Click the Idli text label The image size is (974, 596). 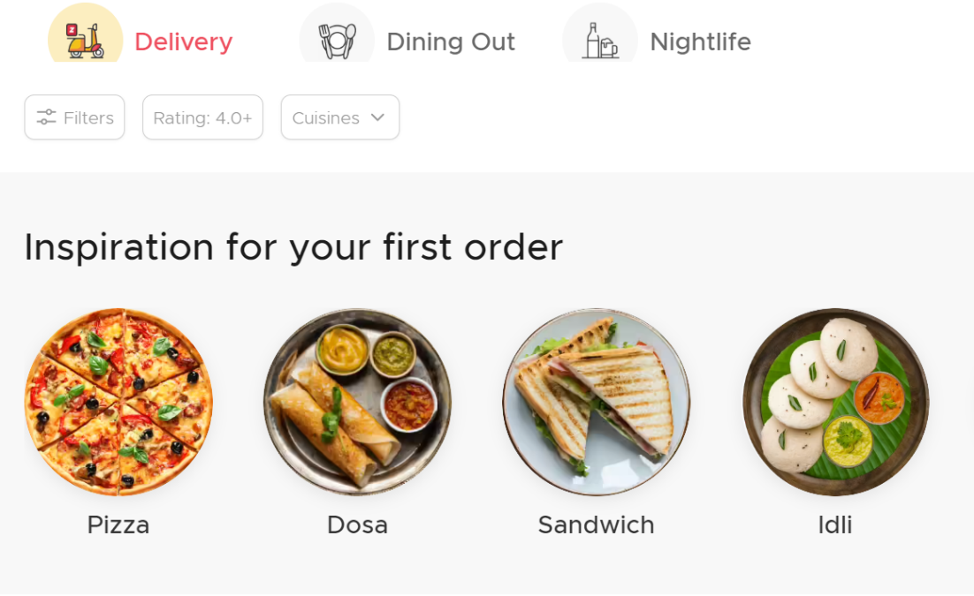tap(835, 524)
